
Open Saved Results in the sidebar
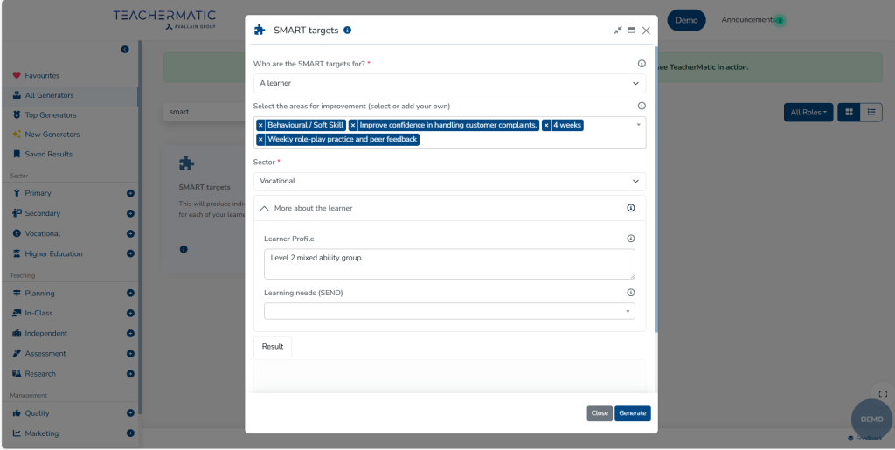(49, 154)
